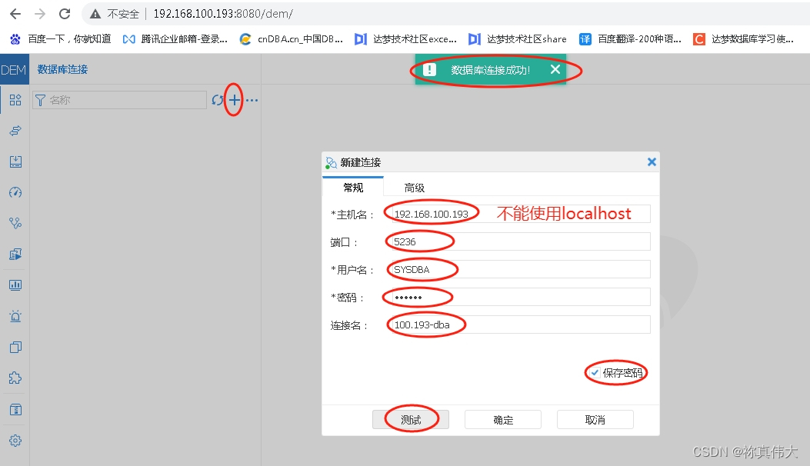Click the not-secure warning icon in address bar
This screenshot has height=466, width=810.
point(95,14)
